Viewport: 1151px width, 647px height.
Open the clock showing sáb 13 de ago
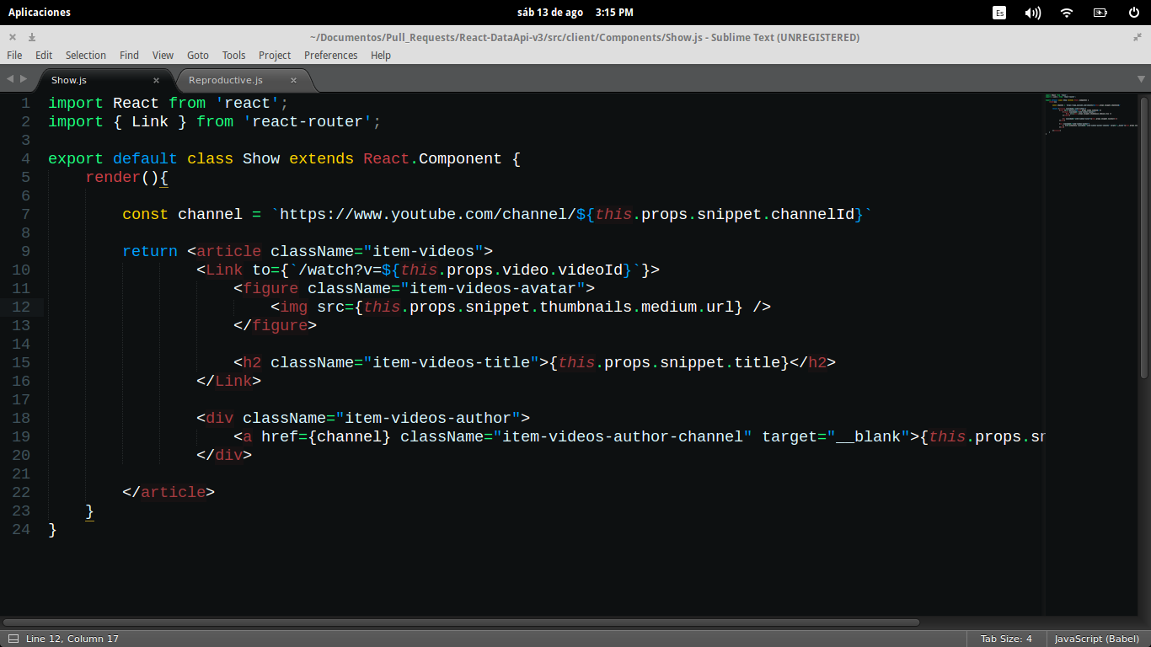point(575,12)
